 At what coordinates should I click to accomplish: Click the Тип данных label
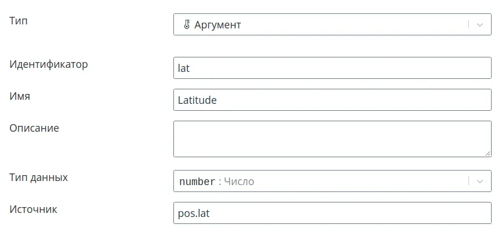(39, 178)
